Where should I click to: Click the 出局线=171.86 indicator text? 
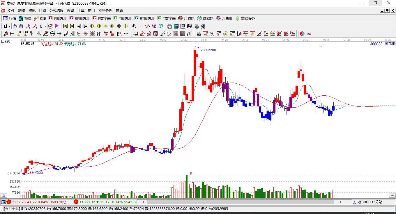pos(75,44)
